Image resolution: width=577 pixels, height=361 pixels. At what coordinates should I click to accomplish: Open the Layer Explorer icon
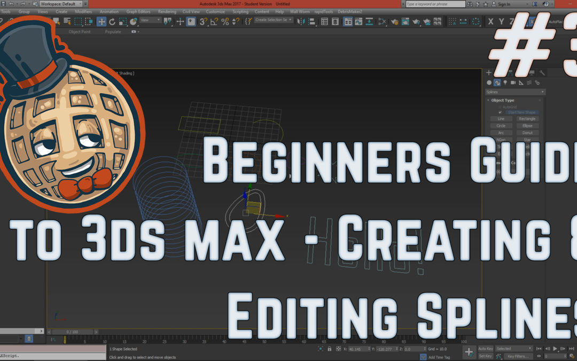coord(335,22)
